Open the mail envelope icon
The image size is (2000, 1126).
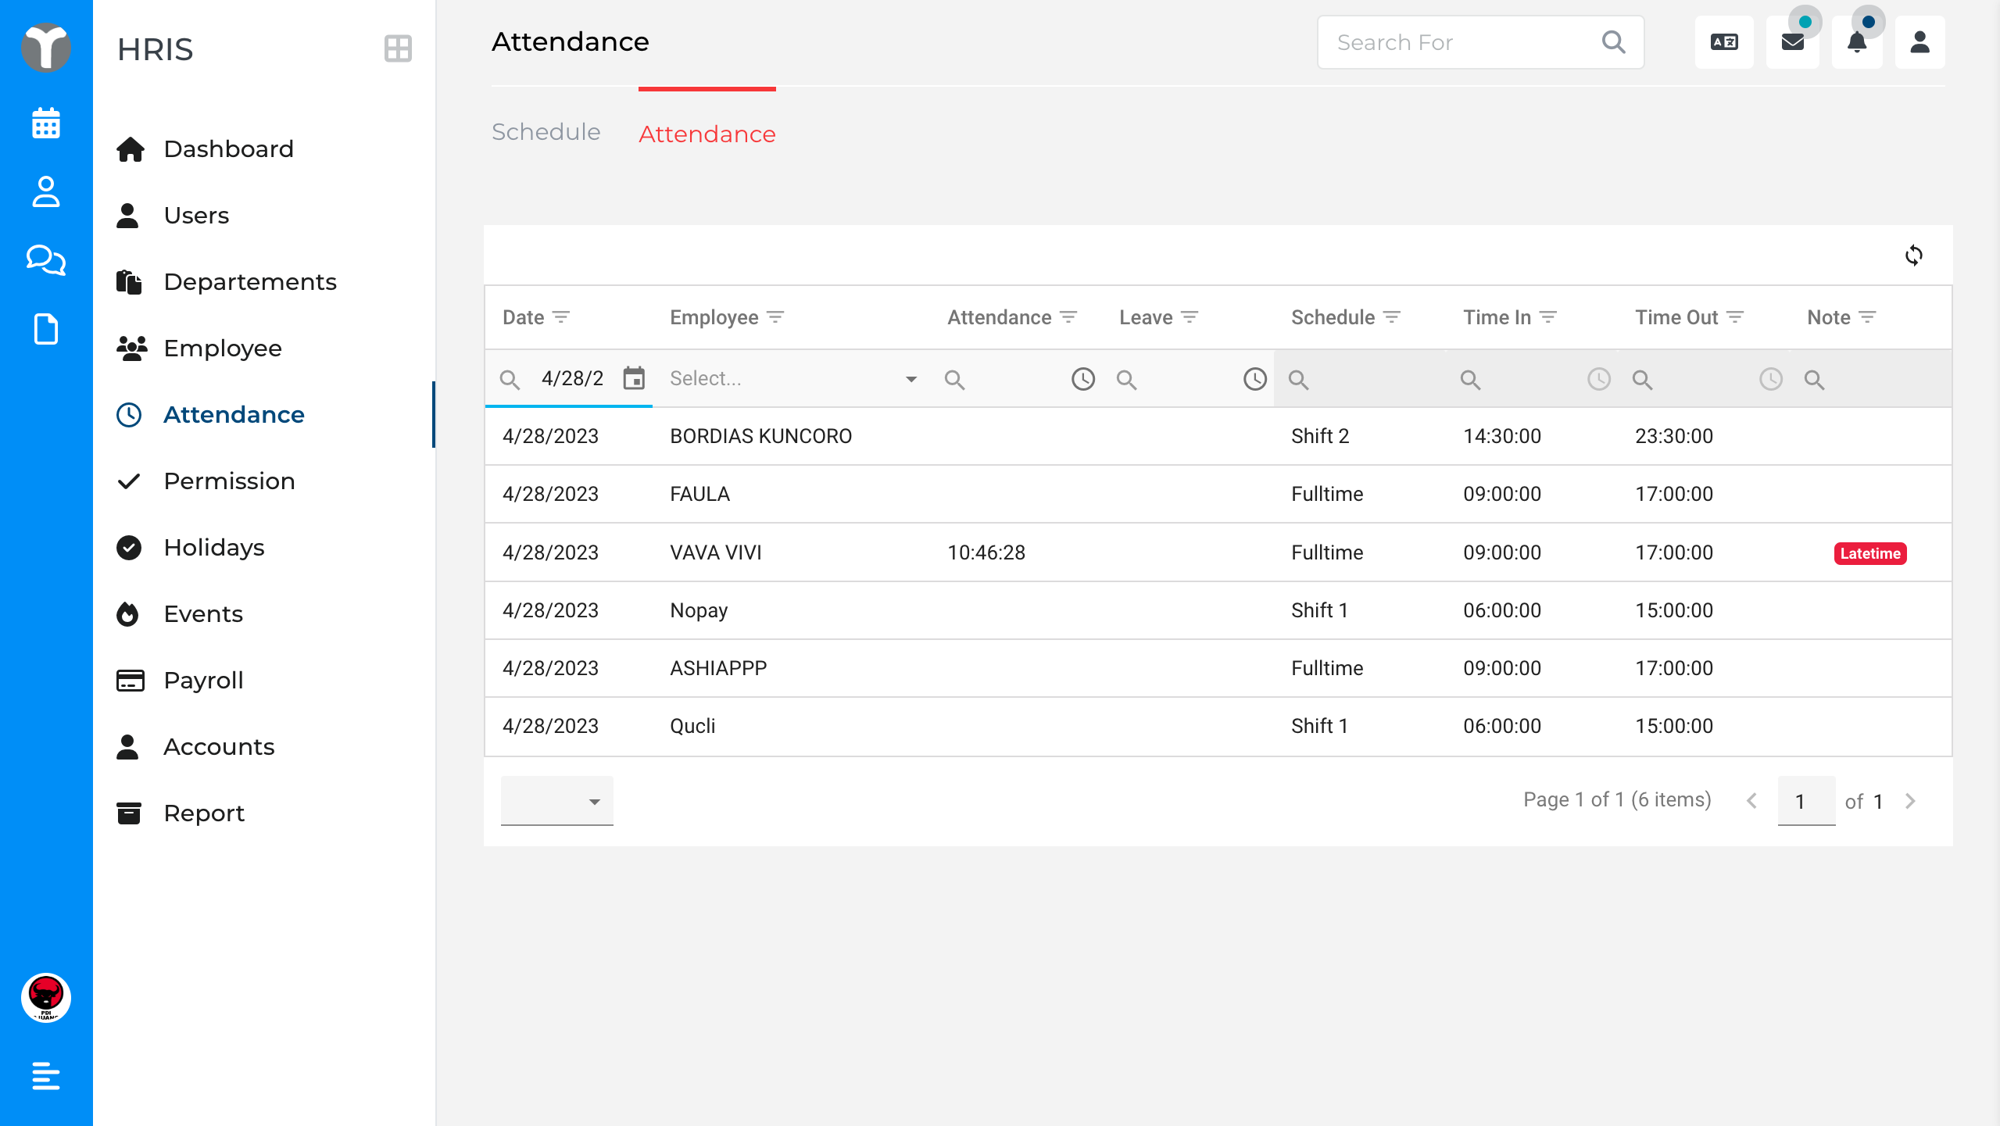click(x=1792, y=42)
